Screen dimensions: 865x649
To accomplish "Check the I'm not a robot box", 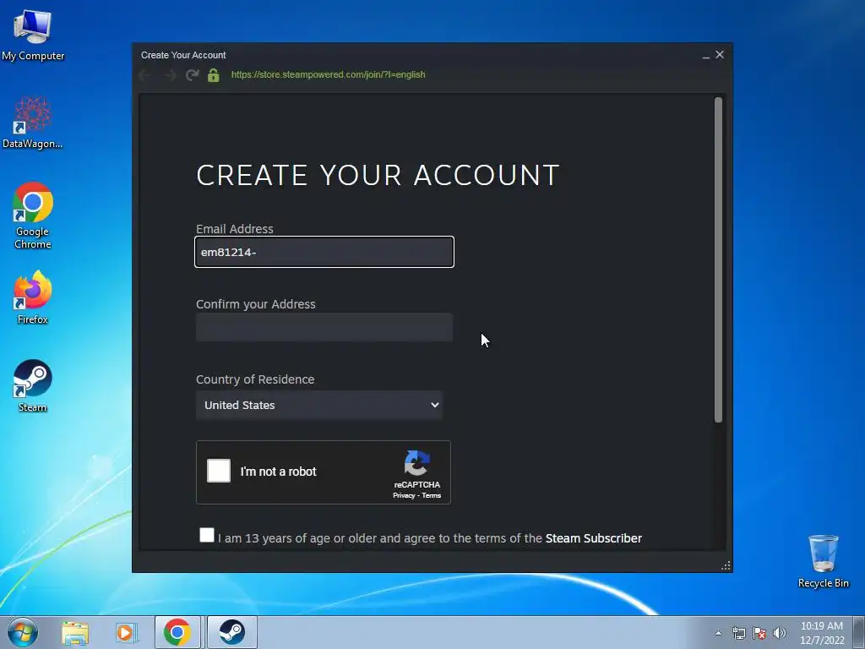I will pos(219,472).
